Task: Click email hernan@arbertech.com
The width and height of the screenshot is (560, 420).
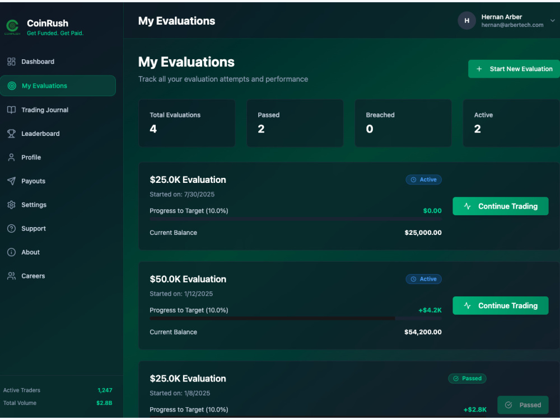Action: tap(512, 25)
